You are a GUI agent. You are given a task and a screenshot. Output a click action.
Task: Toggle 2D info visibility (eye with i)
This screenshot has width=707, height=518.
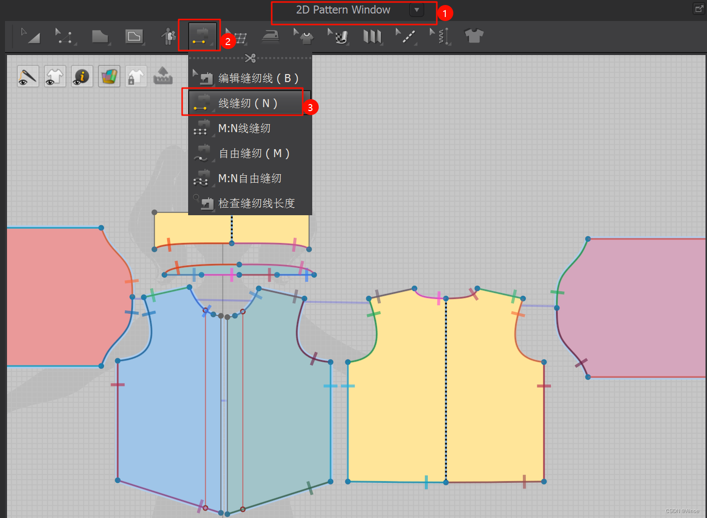pos(82,77)
